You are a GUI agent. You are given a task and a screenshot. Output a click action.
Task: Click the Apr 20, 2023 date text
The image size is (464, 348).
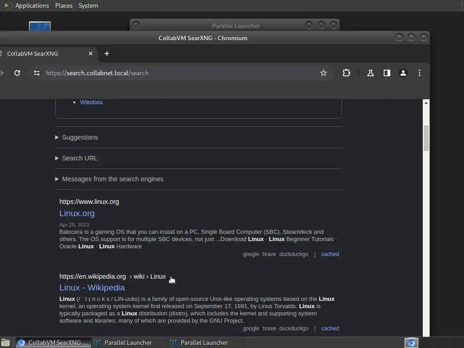tap(74, 225)
